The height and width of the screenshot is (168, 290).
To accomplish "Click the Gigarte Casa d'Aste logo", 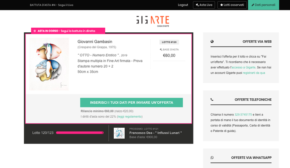I will point(153,21).
